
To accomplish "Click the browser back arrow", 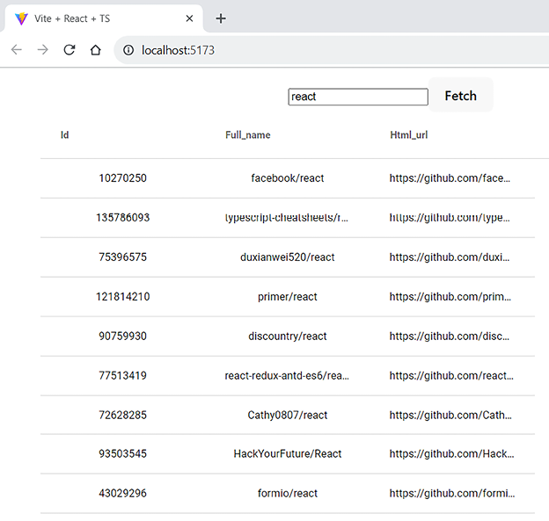I will [16, 50].
